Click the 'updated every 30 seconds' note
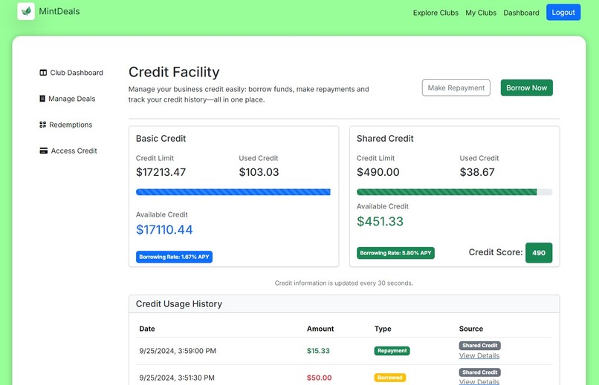Viewport: 599px width, 385px height. point(344,283)
